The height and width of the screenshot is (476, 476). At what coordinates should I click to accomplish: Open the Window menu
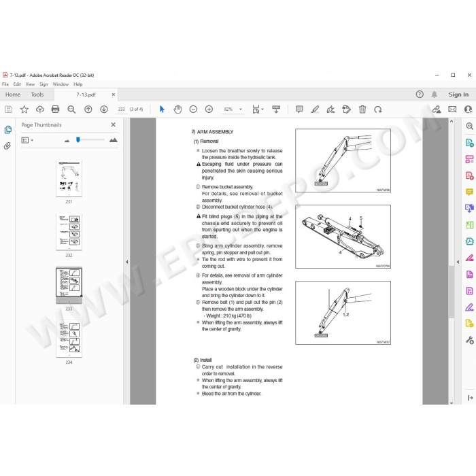click(x=61, y=84)
